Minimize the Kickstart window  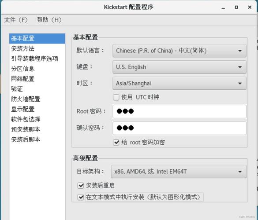(223, 7)
